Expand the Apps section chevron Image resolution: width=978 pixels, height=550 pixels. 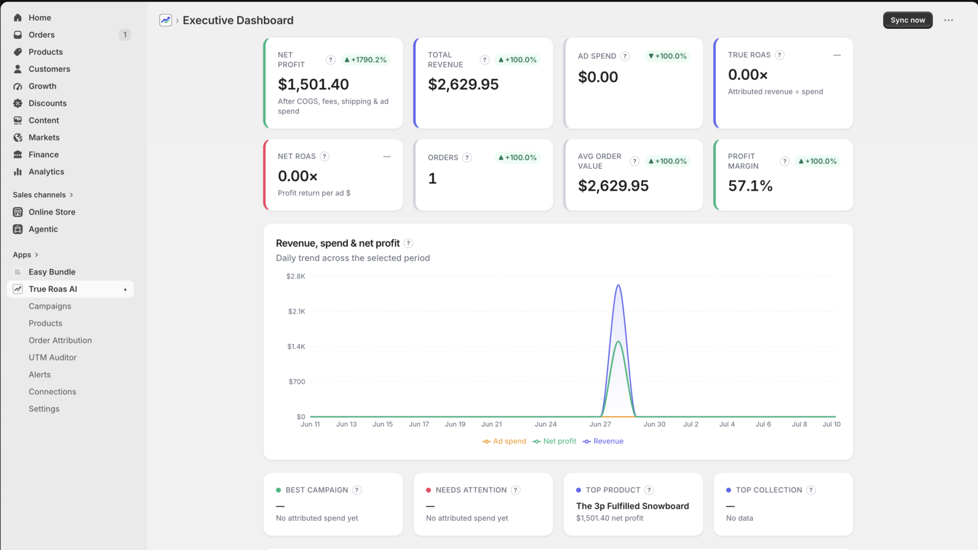click(36, 255)
